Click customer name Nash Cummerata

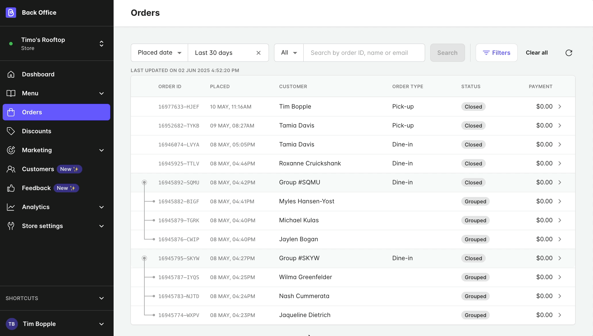point(304,296)
